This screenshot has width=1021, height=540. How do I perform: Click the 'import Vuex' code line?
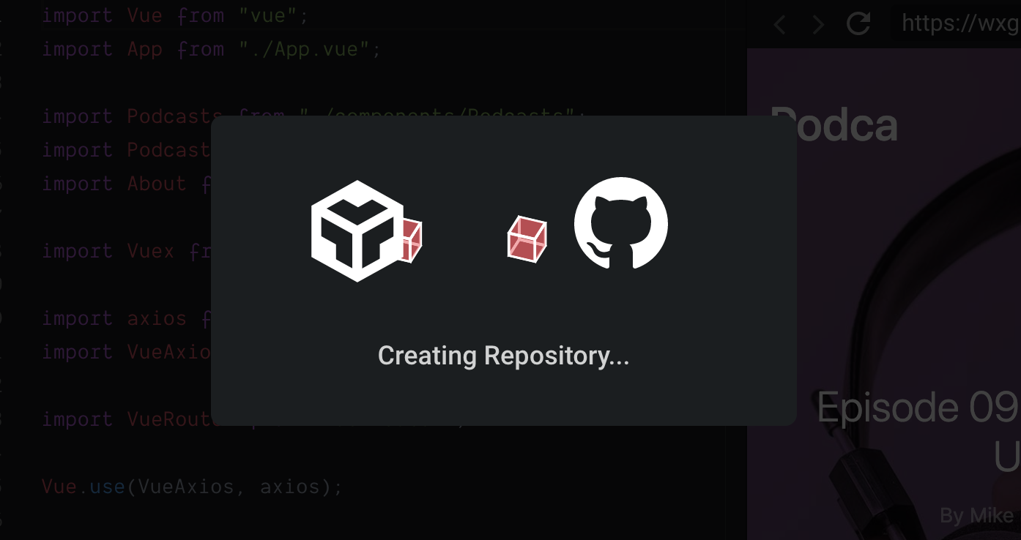(x=126, y=251)
